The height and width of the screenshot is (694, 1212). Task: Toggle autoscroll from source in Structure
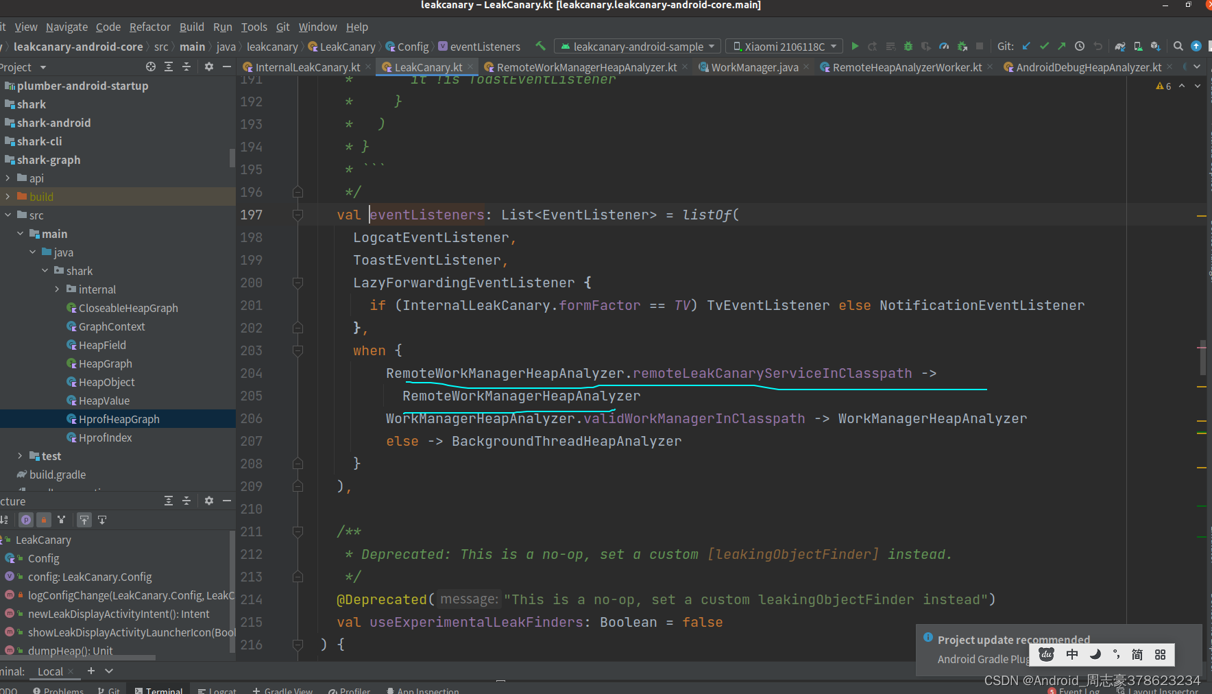tap(102, 520)
